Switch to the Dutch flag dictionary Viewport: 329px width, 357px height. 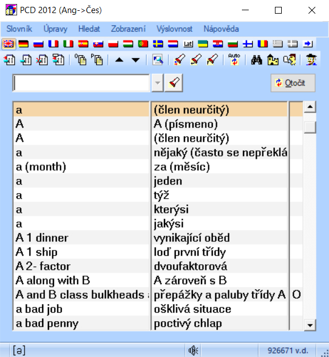pos(173,44)
